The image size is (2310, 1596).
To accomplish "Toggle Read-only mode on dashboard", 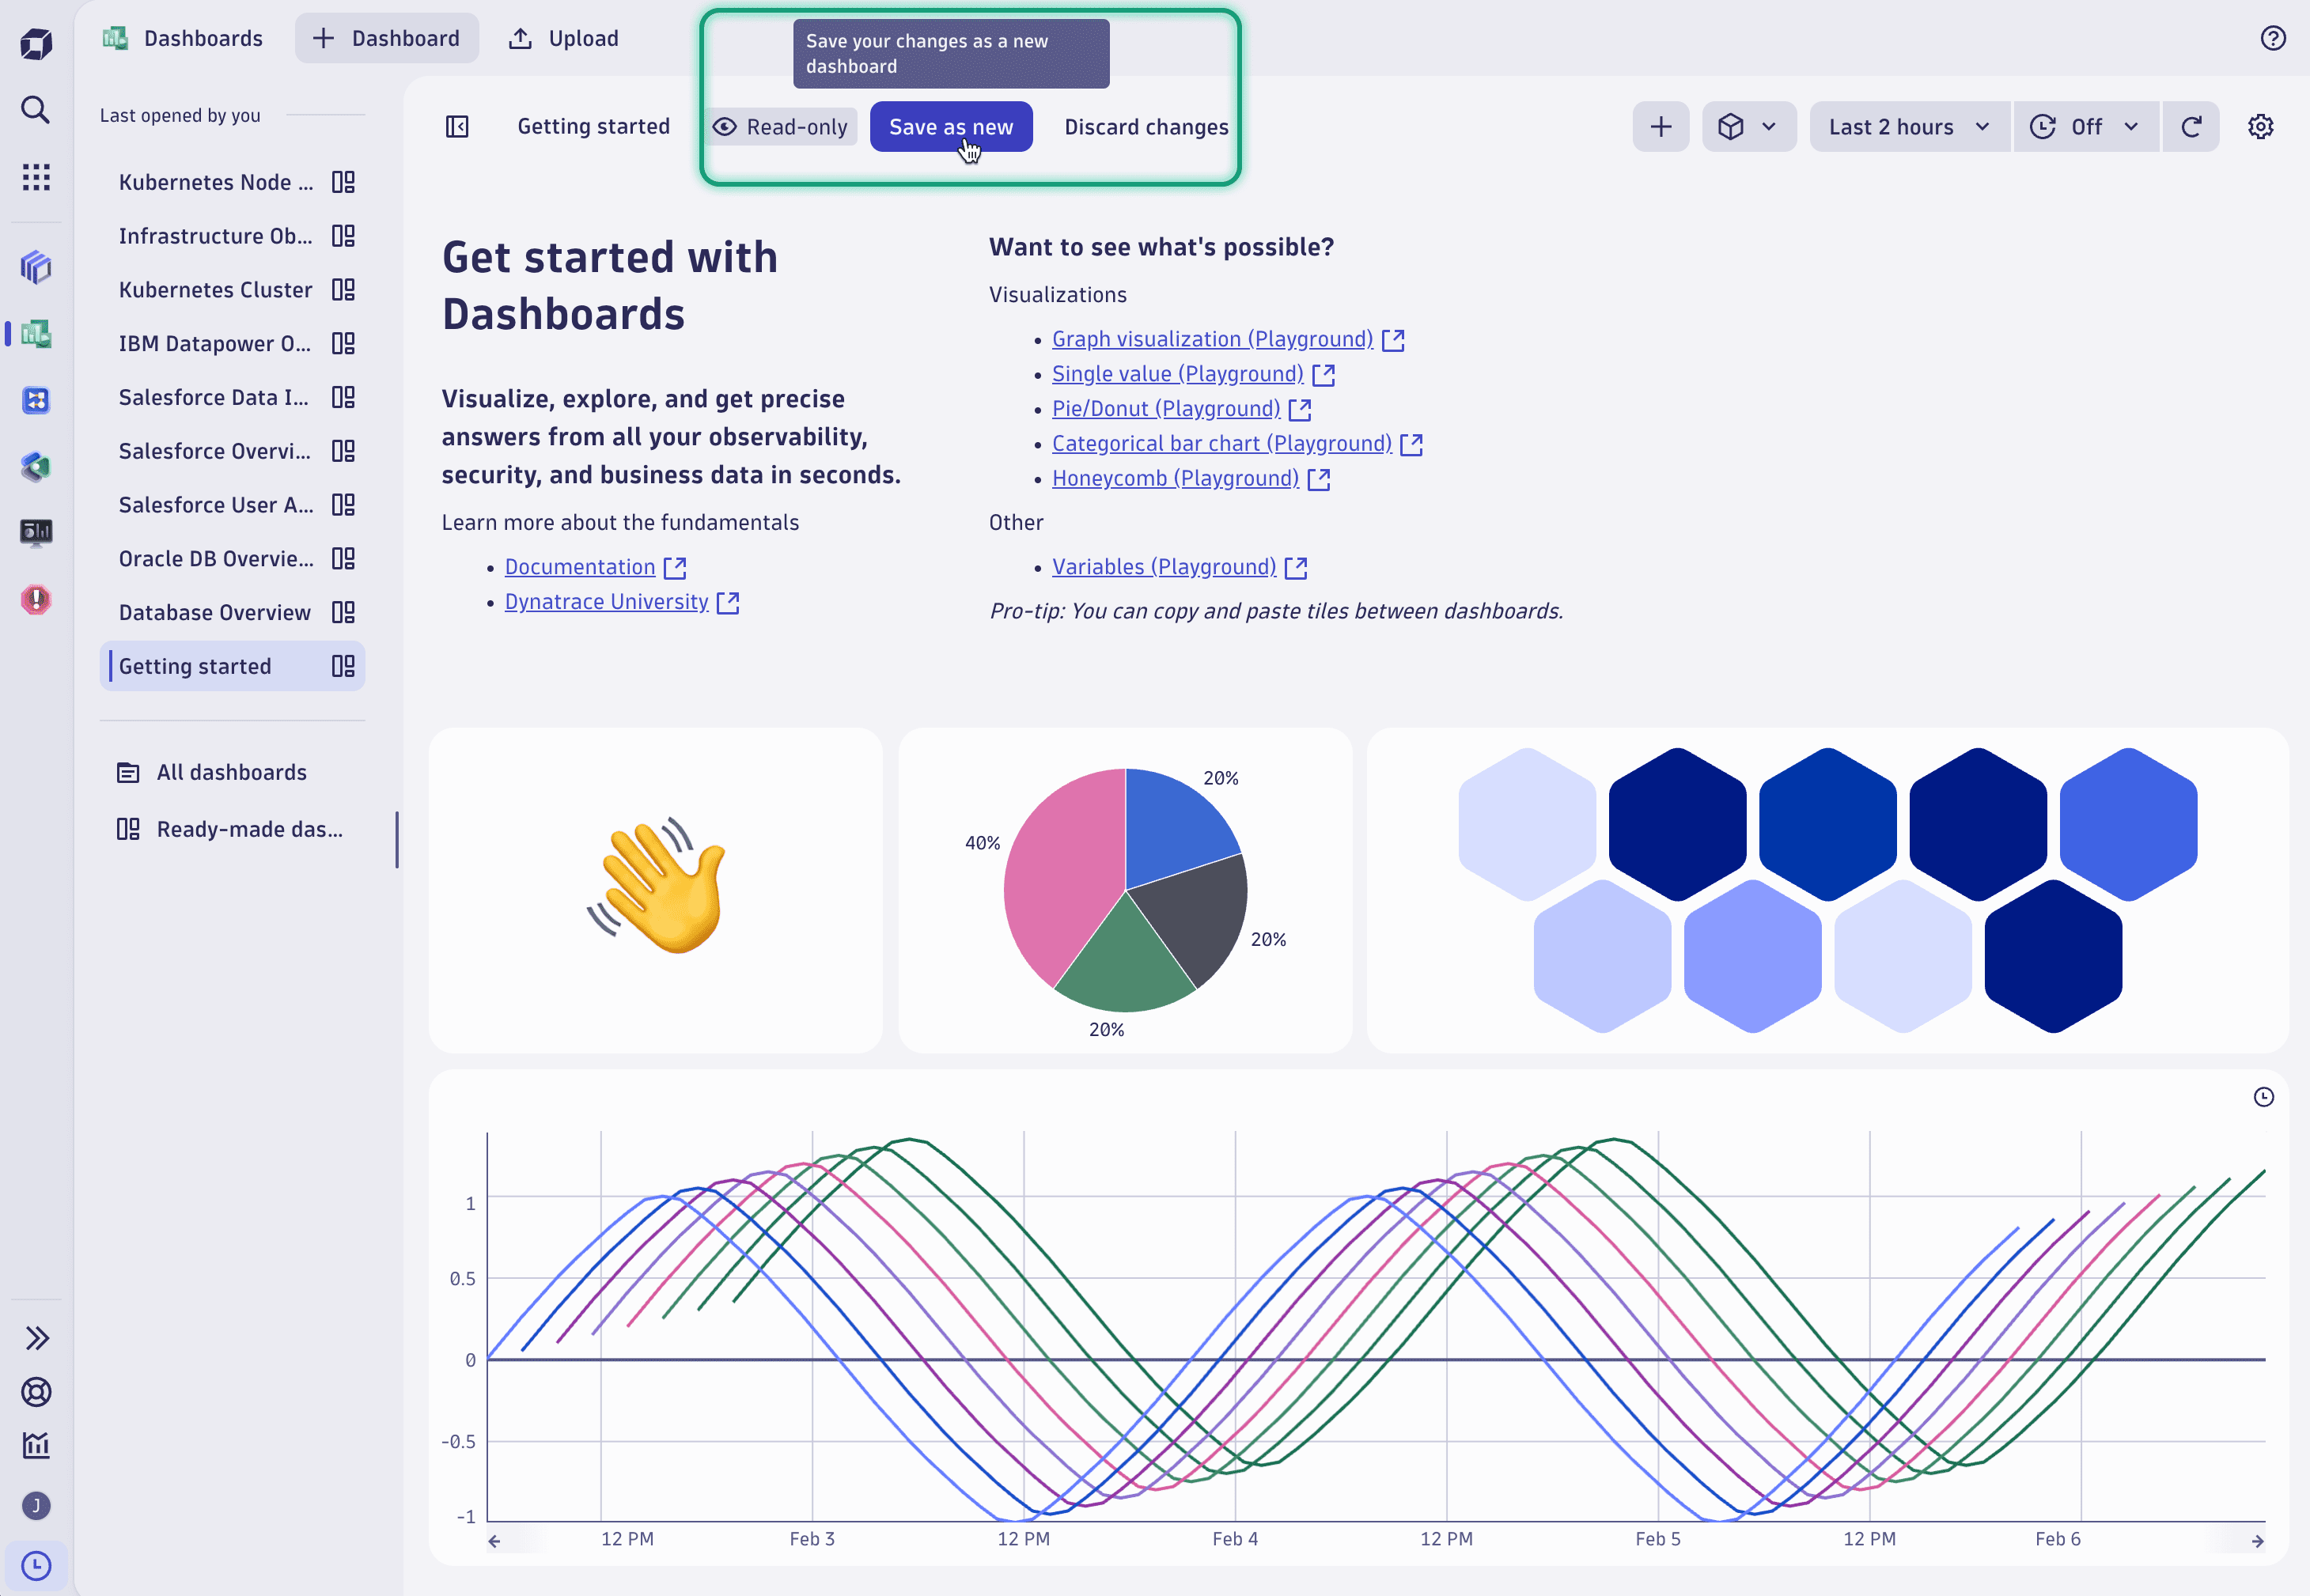I will click(781, 127).
